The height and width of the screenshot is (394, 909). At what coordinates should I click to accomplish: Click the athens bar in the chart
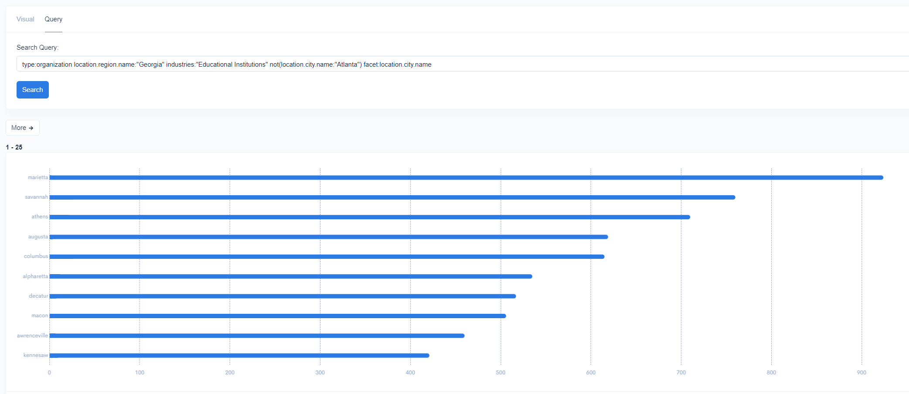(x=370, y=217)
